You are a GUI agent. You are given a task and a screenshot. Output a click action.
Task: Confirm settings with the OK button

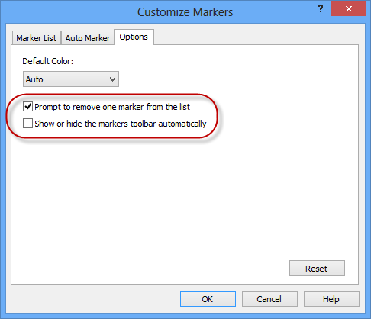click(x=208, y=299)
